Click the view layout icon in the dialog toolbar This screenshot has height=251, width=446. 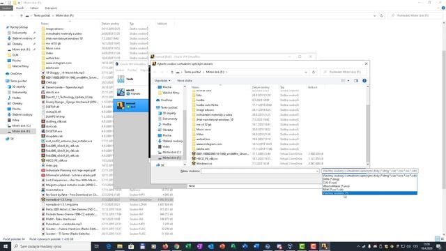pos(343,81)
